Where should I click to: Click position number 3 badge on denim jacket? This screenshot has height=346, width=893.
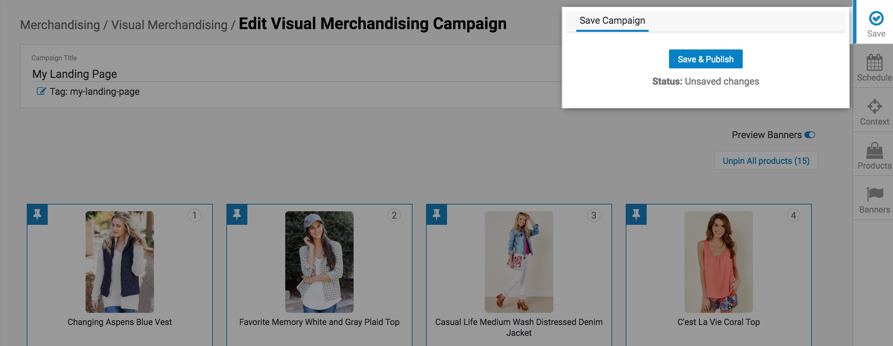coord(594,215)
